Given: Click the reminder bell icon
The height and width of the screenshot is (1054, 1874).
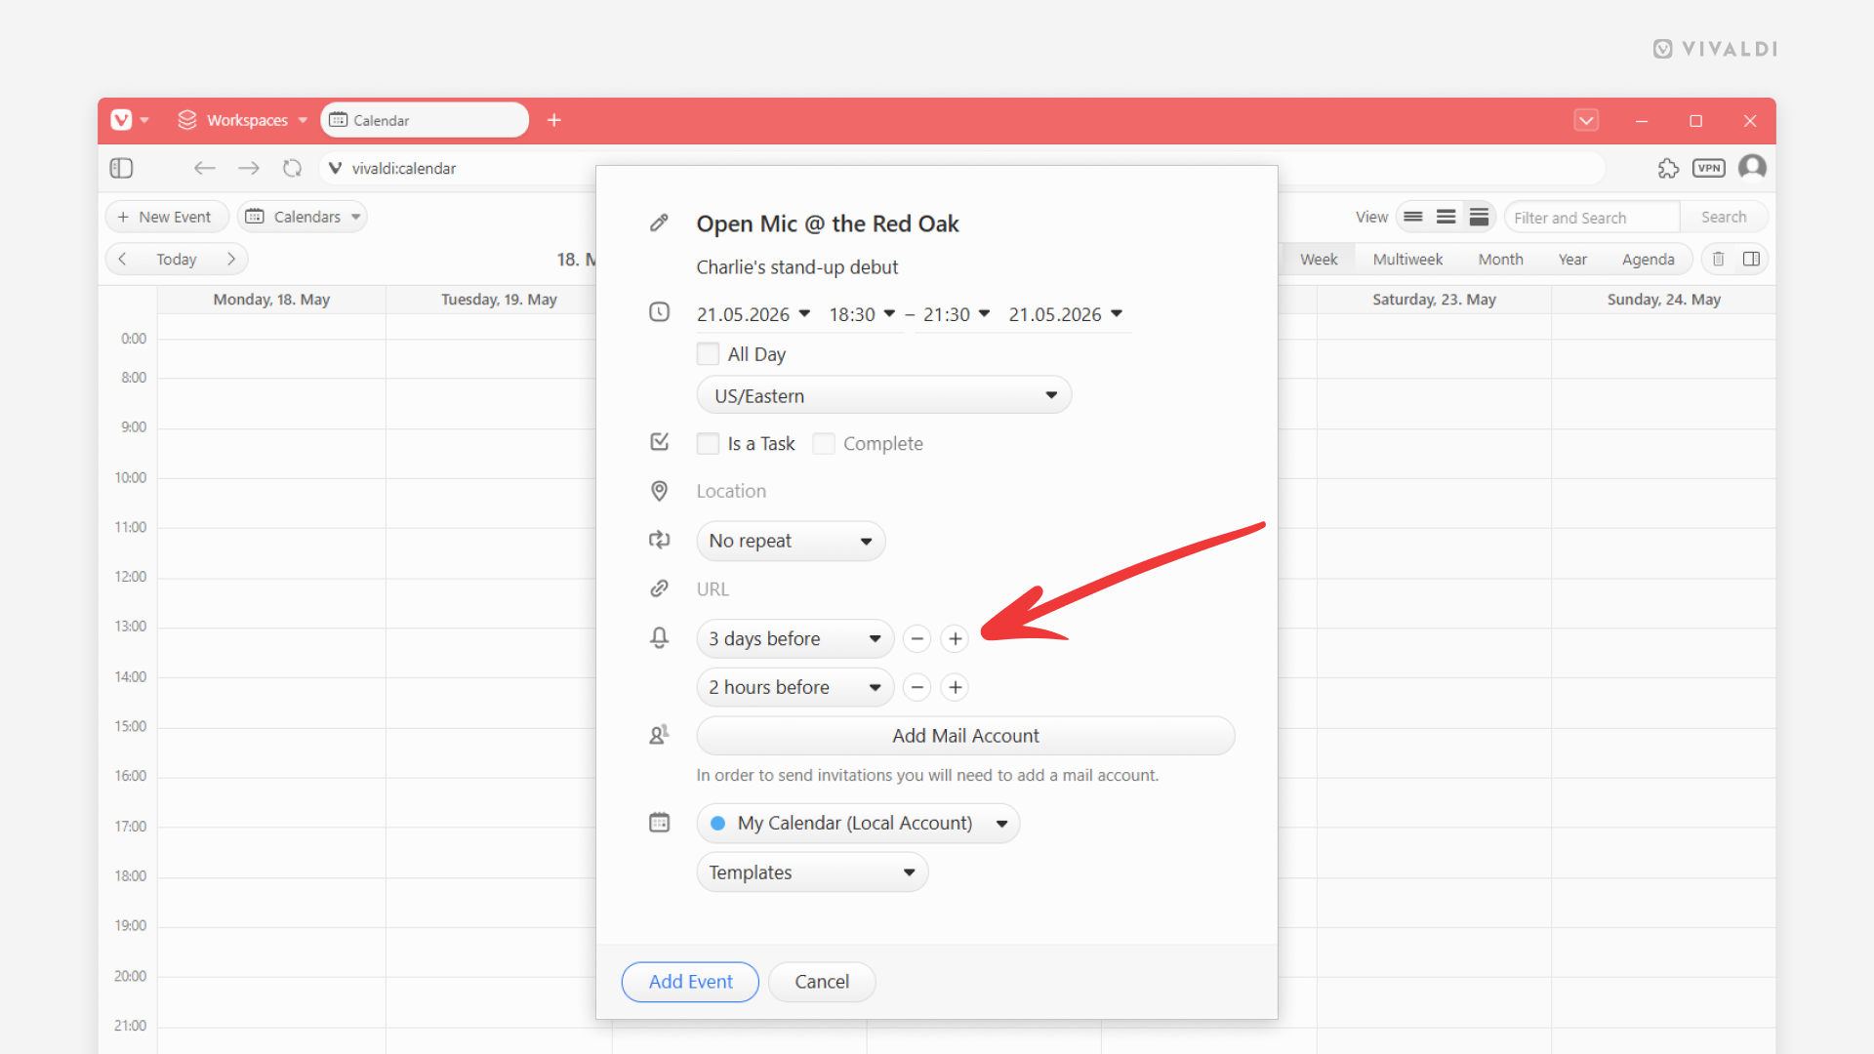Looking at the screenshot, I should pyautogui.click(x=660, y=637).
